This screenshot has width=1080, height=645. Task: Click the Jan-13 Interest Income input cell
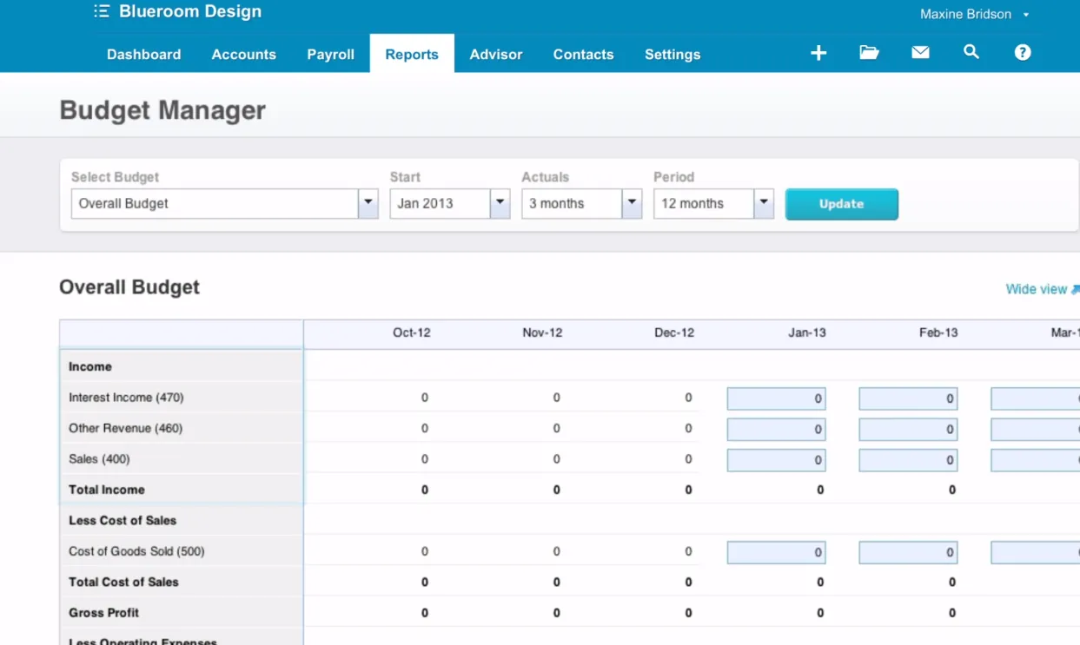click(776, 398)
